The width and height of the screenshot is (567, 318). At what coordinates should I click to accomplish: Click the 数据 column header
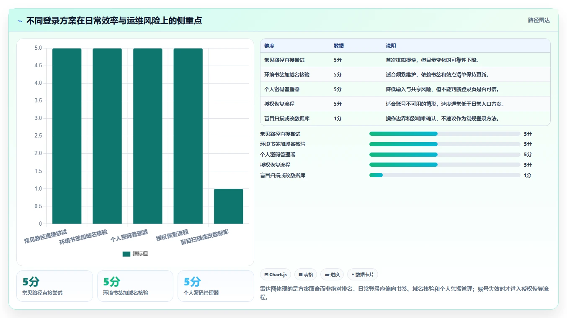click(x=339, y=46)
